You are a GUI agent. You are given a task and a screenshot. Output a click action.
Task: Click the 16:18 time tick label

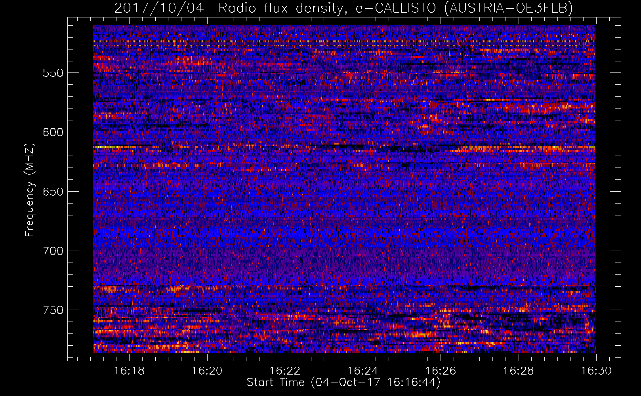point(129,371)
